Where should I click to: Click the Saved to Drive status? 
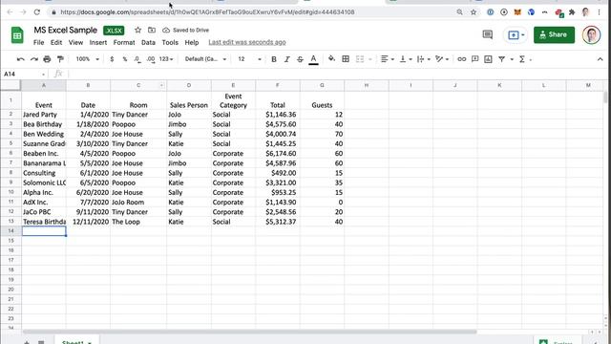(x=186, y=30)
